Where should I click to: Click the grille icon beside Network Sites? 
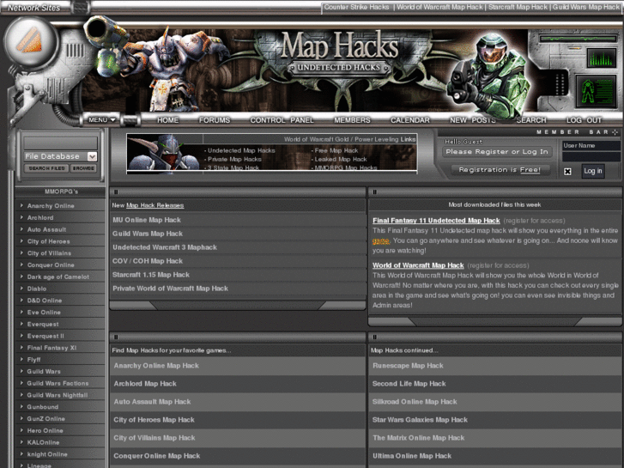(x=81, y=8)
